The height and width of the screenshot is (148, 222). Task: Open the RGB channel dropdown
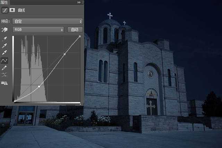tap(38, 30)
